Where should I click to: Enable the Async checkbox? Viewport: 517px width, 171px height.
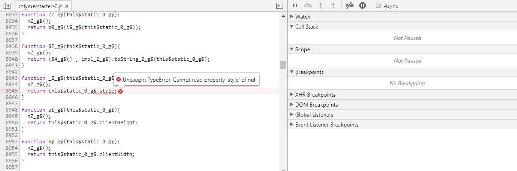(378, 5)
